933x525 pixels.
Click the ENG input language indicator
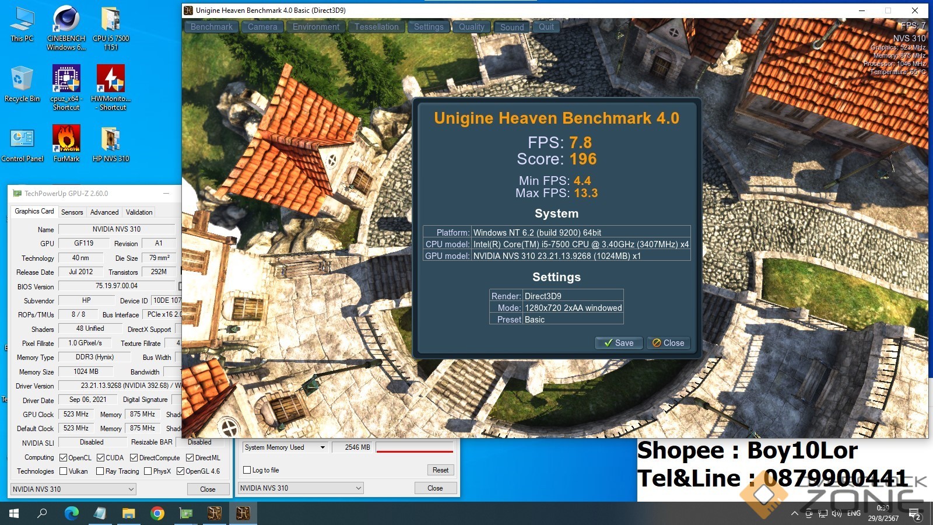pyautogui.click(x=854, y=514)
